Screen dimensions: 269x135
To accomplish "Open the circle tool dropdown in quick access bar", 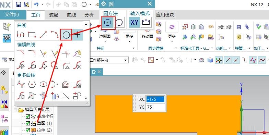I will pos(91,4).
